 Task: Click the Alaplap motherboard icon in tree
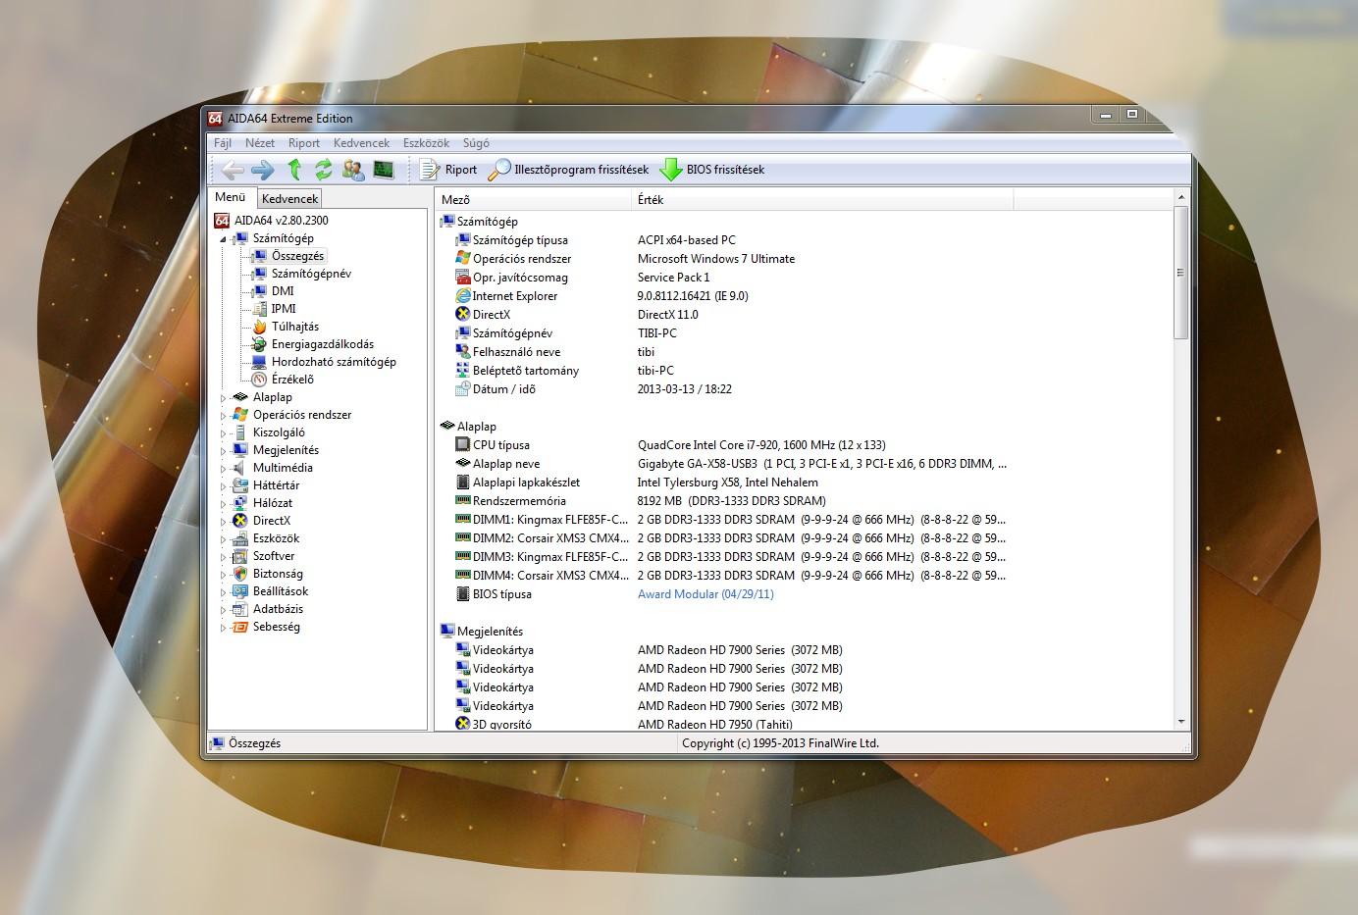click(x=240, y=397)
